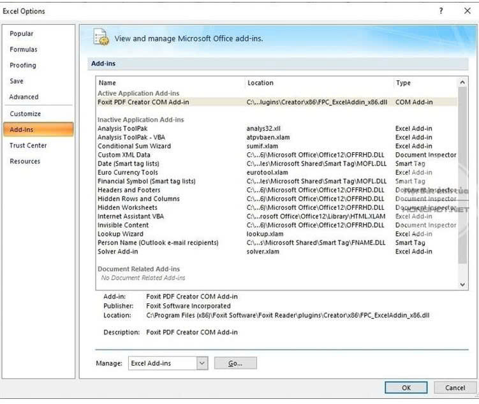Click the Location column header

click(260, 83)
